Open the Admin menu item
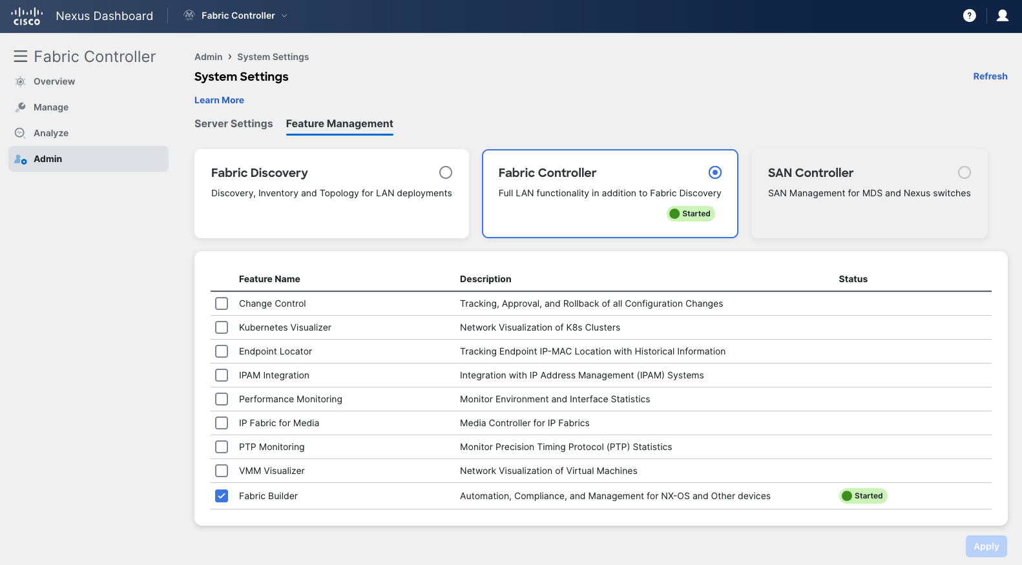 click(89, 159)
